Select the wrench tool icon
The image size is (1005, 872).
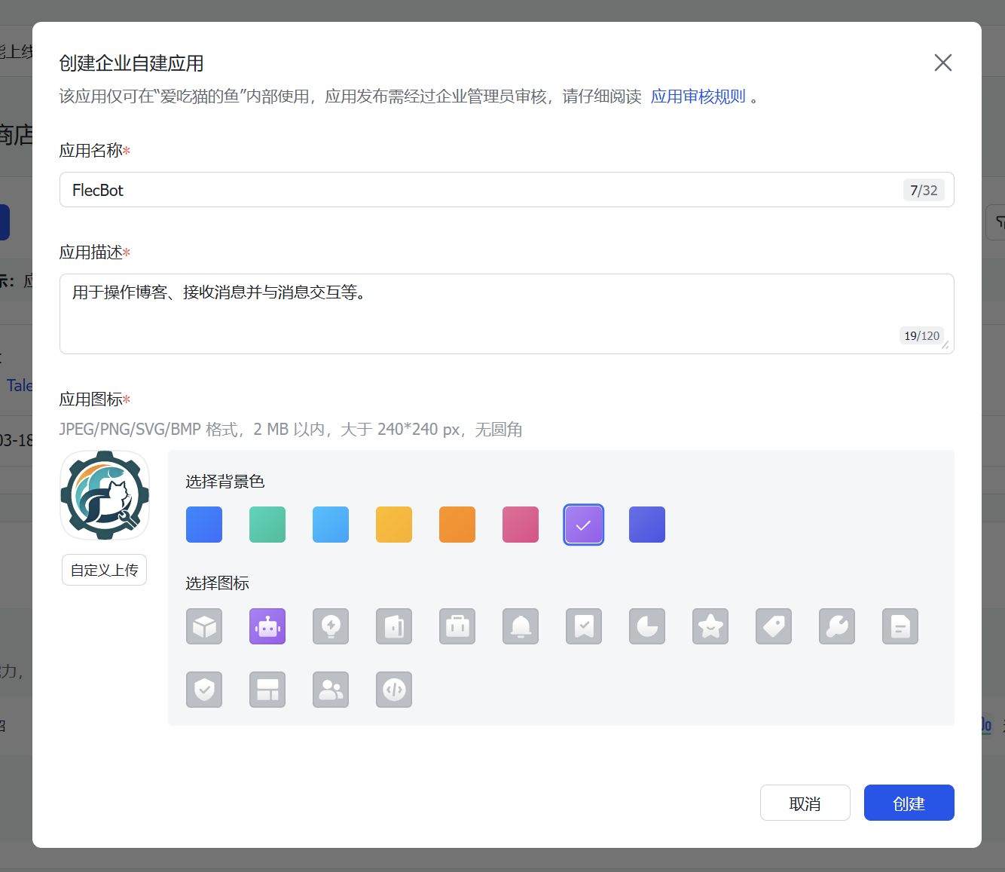(x=837, y=626)
